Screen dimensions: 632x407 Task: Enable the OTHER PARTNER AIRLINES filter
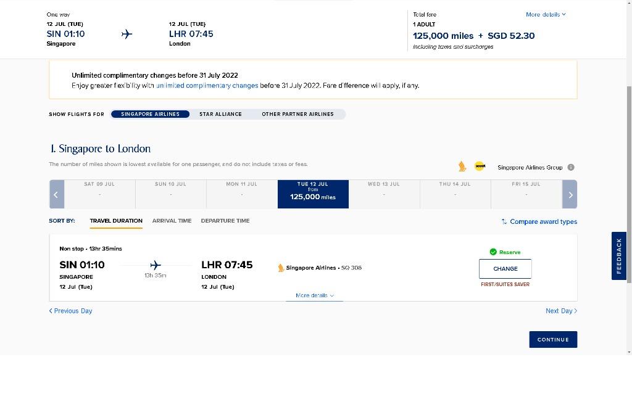(297, 114)
